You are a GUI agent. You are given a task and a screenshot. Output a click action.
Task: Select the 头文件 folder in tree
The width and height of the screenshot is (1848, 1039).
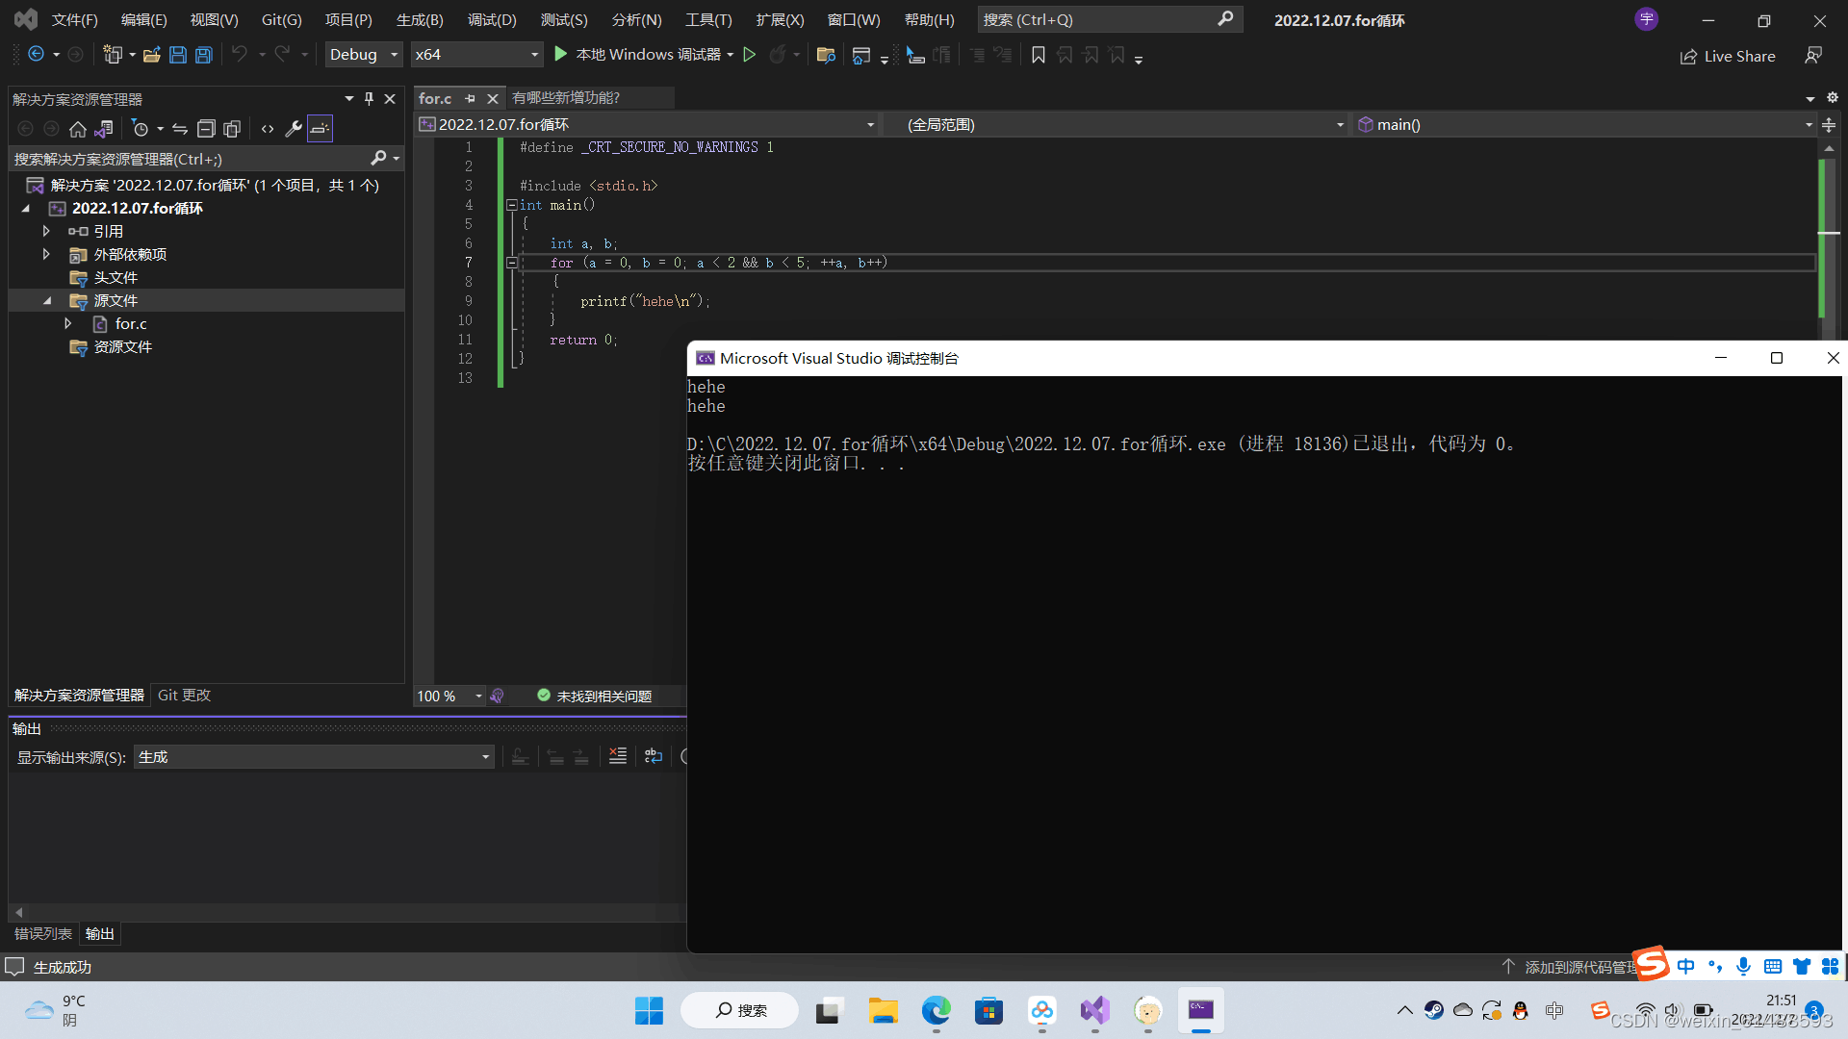[x=115, y=277]
